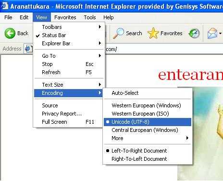Viewport: 223px width, 181px height.
Task: Select Left-To-Right Document option
Action: point(148,151)
